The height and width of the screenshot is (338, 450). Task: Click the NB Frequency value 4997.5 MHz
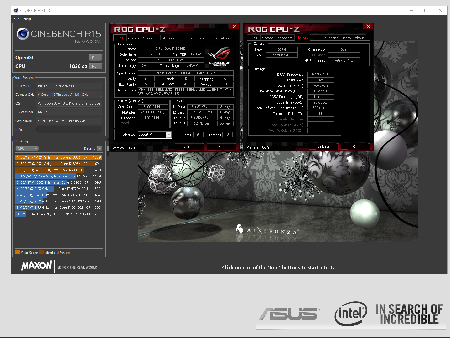[344, 60]
